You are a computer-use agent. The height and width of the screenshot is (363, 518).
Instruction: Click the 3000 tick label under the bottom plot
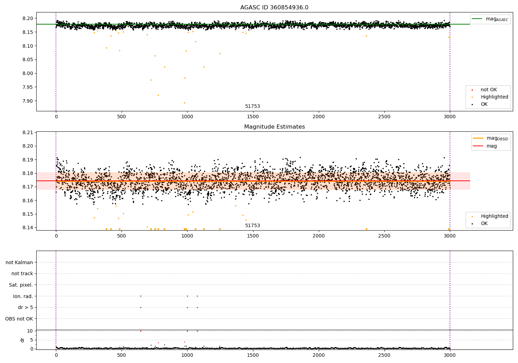click(x=450, y=355)
